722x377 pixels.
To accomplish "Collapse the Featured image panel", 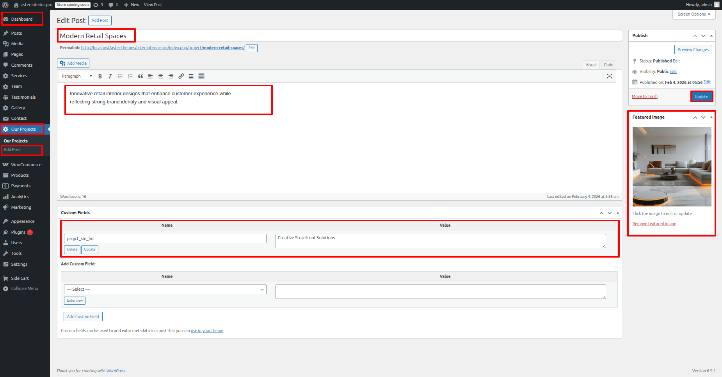I will click(x=711, y=117).
